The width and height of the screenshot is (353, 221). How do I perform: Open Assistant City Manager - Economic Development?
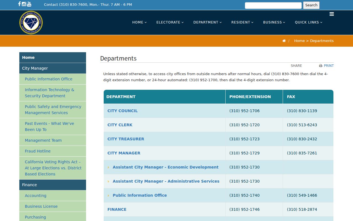pyautogui.click(x=165, y=167)
